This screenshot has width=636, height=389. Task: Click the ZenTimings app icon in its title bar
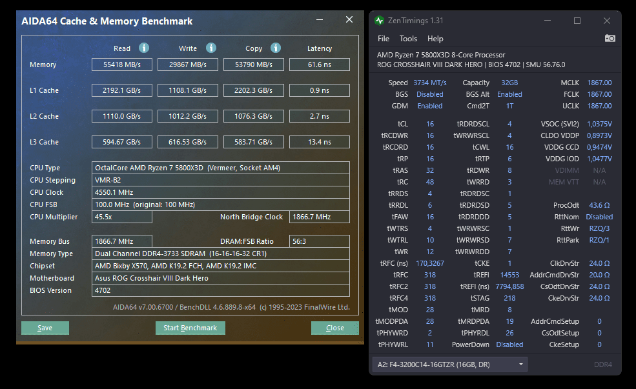click(x=379, y=20)
